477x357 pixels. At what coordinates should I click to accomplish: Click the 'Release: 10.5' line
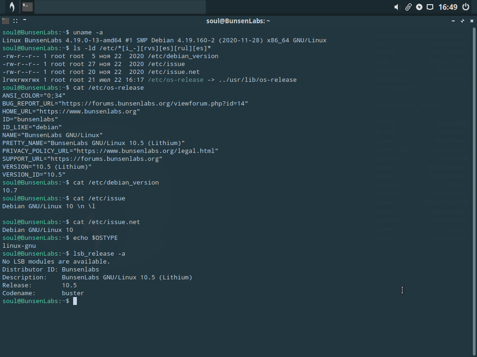(x=40, y=285)
